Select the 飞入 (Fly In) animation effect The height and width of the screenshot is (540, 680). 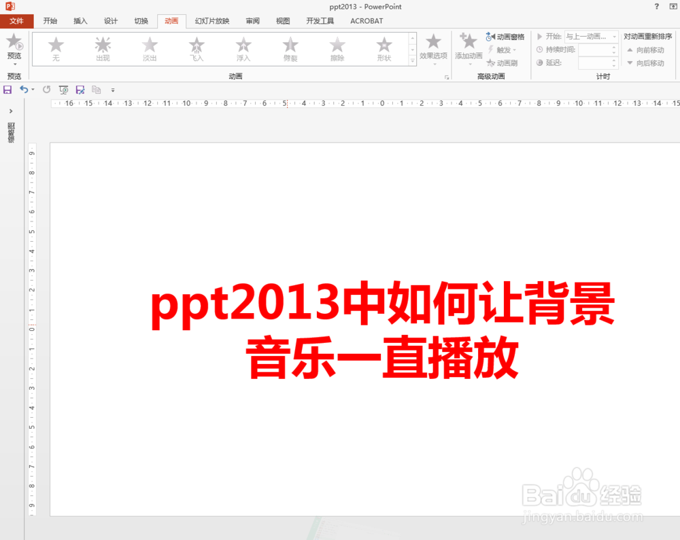click(197, 49)
